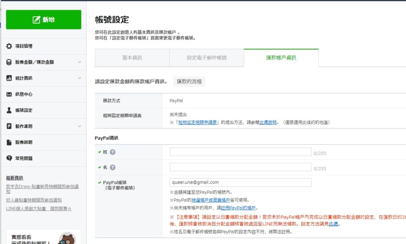Click the green 新增 button

[43, 20]
